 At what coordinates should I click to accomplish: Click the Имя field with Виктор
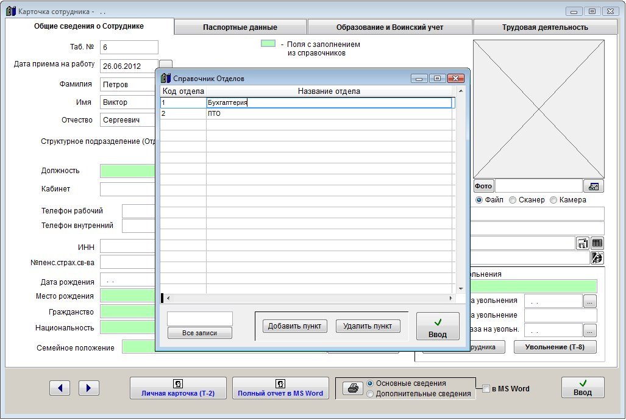[128, 102]
